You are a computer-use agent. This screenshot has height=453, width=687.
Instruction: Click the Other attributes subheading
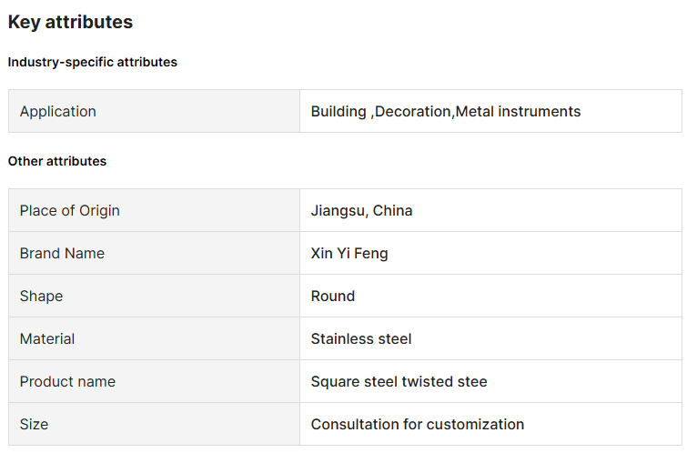pos(57,161)
